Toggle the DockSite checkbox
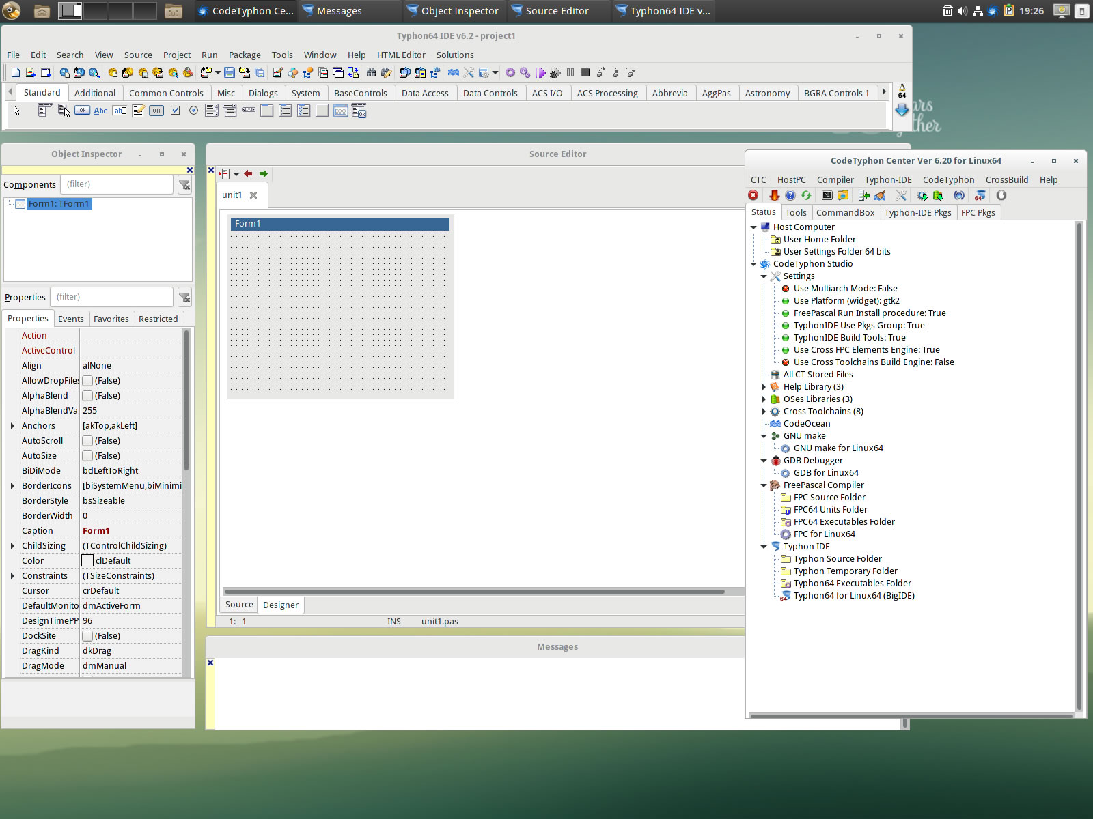Image resolution: width=1093 pixels, height=819 pixels. tap(87, 636)
